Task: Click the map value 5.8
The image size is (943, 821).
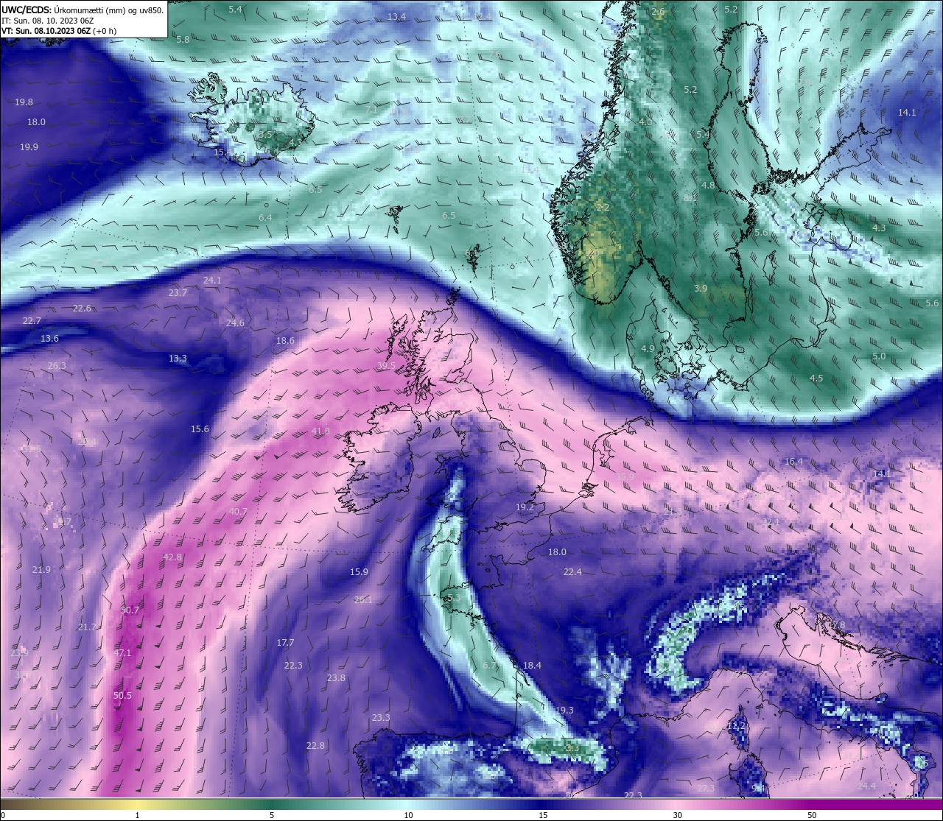Action: [x=183, y=39]
